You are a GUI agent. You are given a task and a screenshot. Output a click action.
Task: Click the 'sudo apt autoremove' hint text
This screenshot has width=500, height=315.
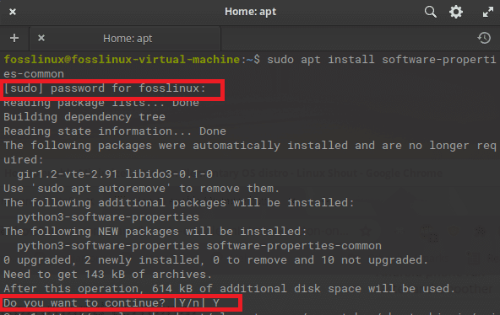(101, 189)
